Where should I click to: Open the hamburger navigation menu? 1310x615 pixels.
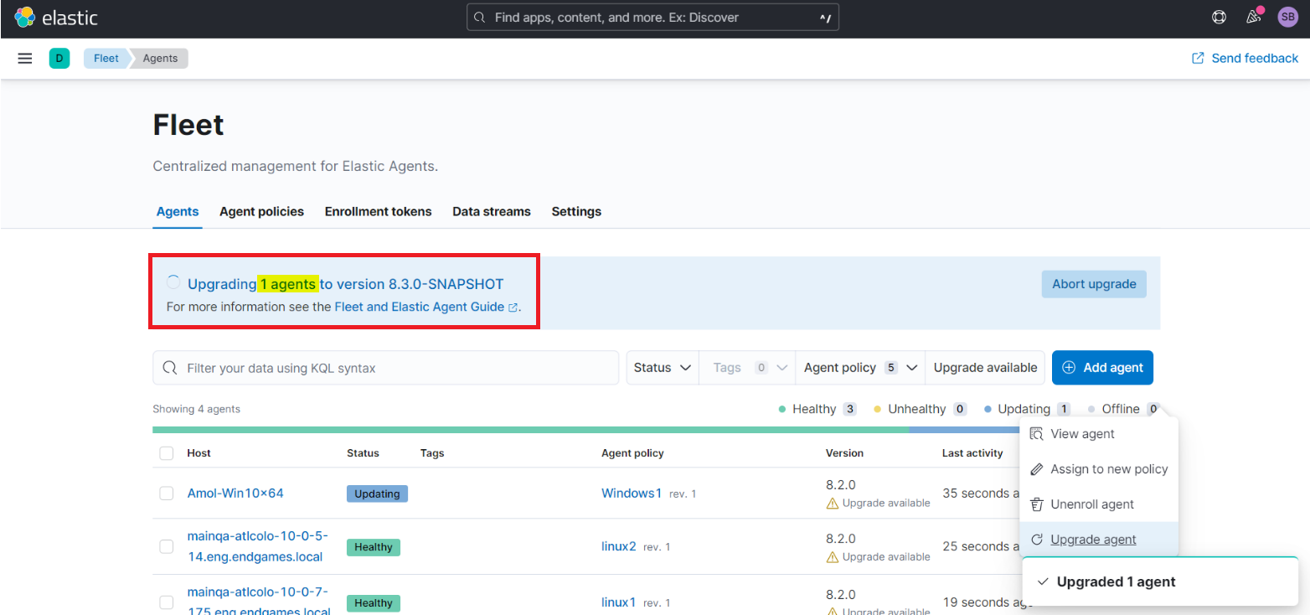24,58
